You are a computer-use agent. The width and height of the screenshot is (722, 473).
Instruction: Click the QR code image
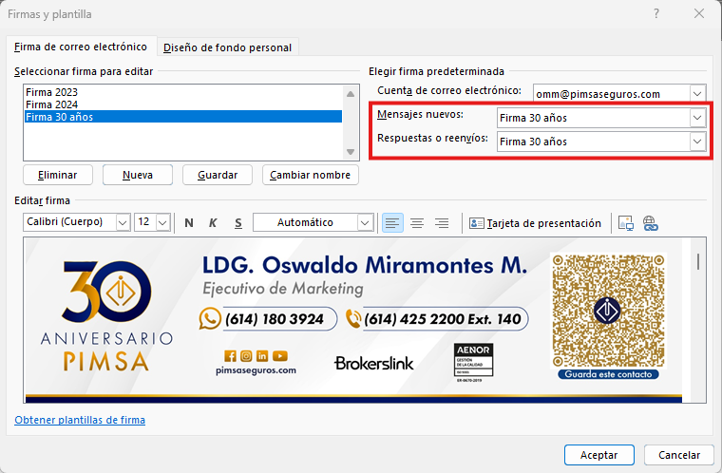point(608,310)
